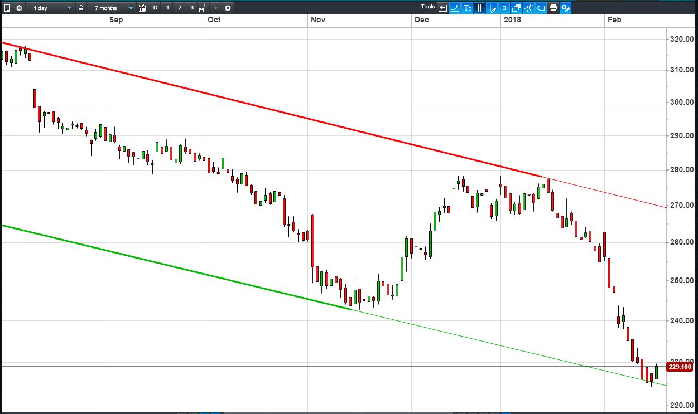The image size is (698, 414).
Task: Click the 290.00 price axis value
Action: pos(681,135)
